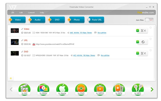The height and width of the screenshot is (101, 161).
Task: Open the File menu
Action: pos(13,13)
